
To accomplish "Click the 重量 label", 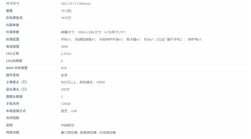I will pos(9,11).
